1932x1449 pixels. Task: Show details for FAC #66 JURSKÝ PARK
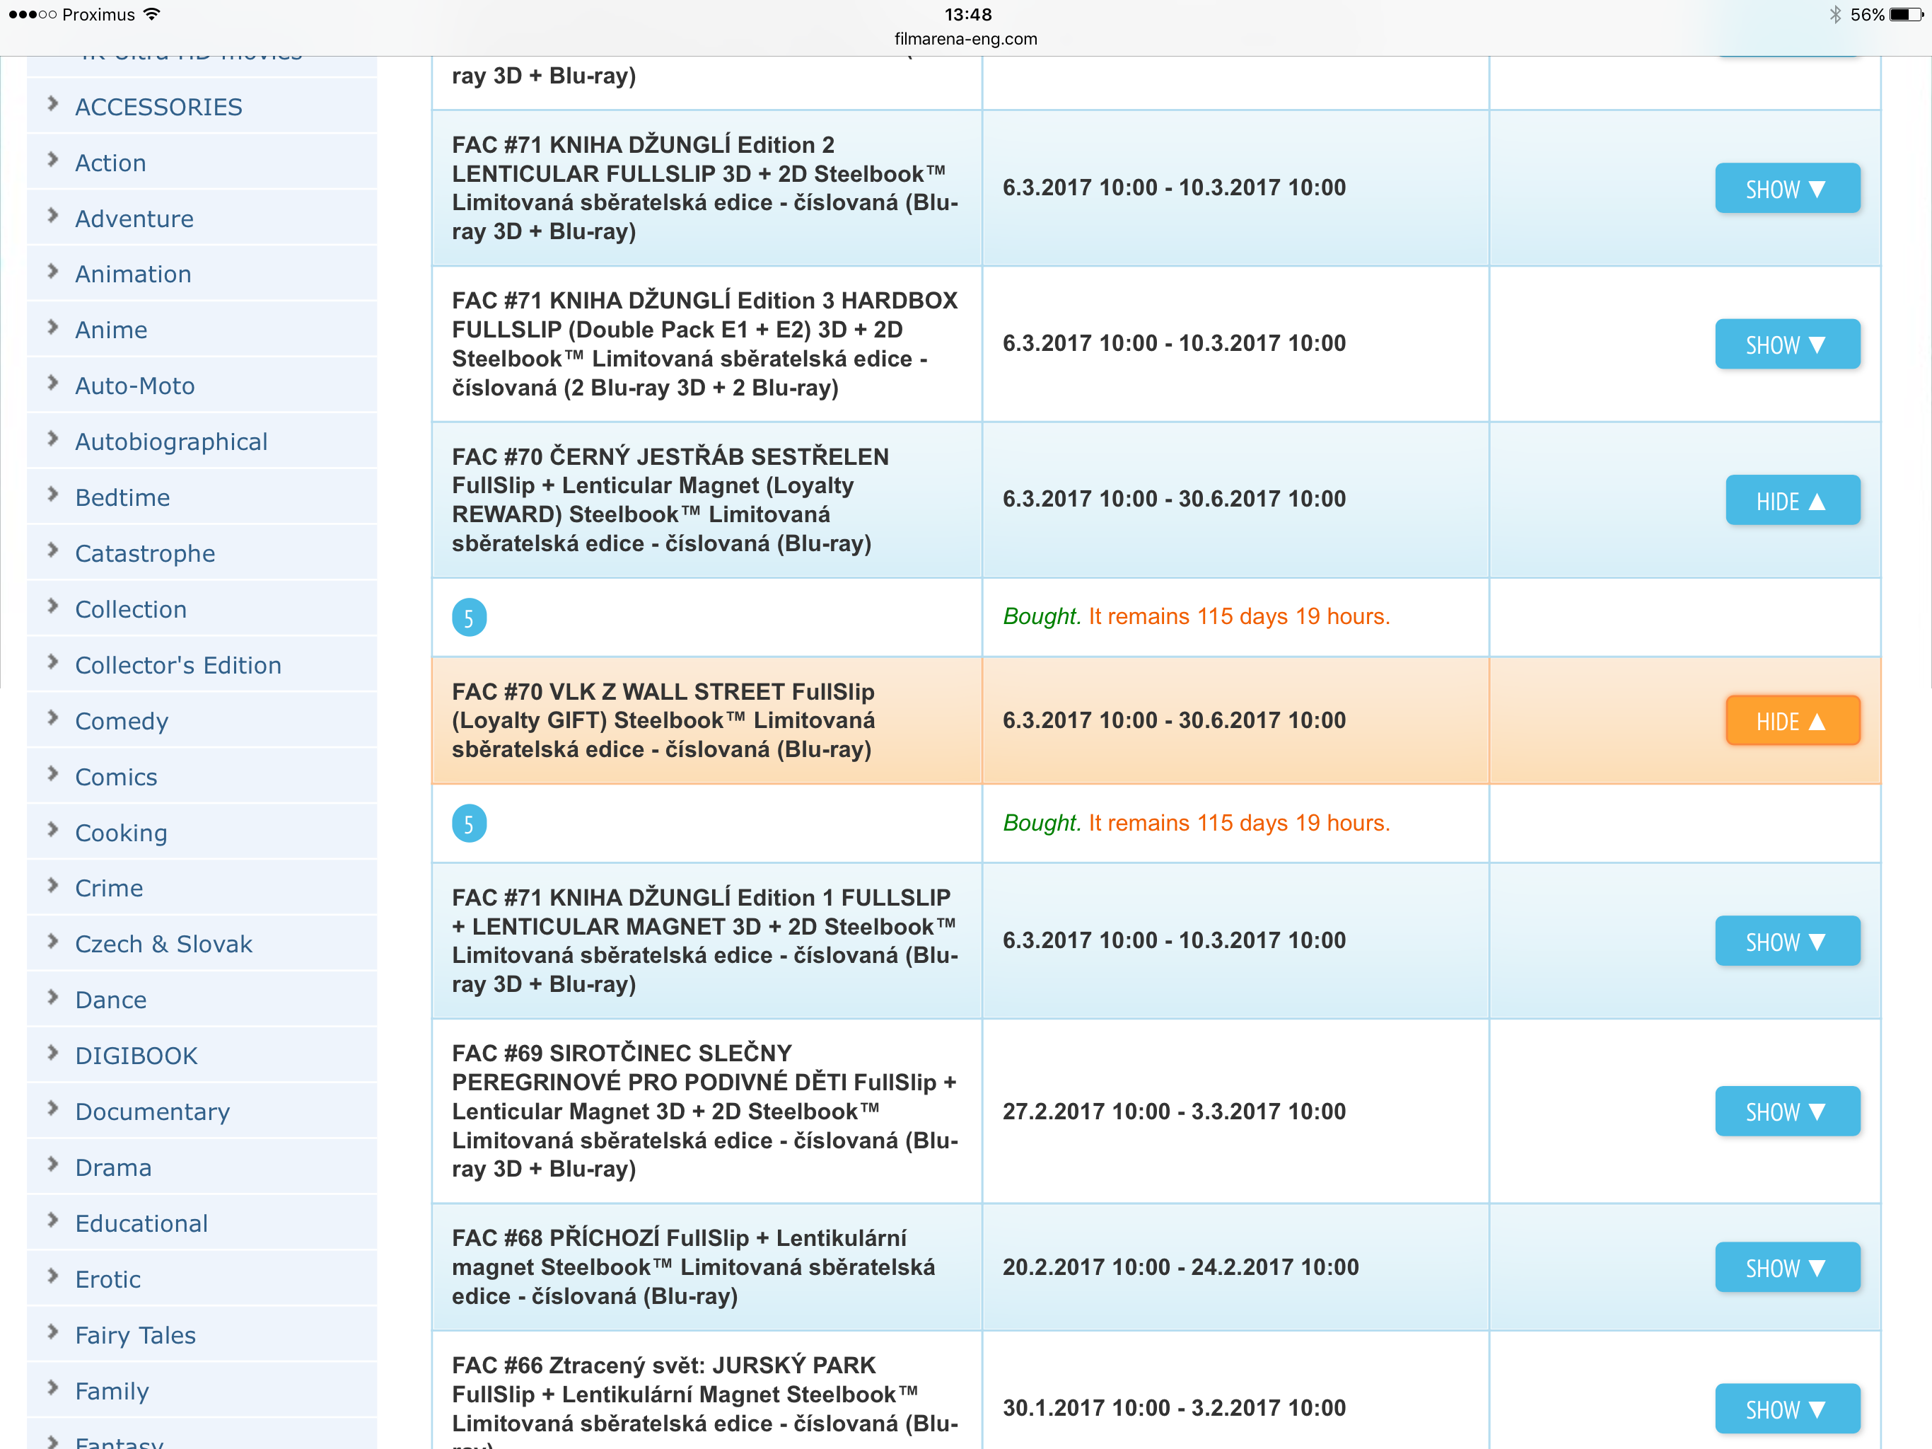(1787, 1408)
